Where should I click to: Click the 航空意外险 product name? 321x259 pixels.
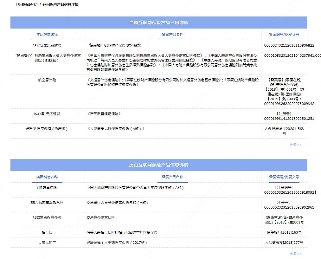tap(47, 80)
